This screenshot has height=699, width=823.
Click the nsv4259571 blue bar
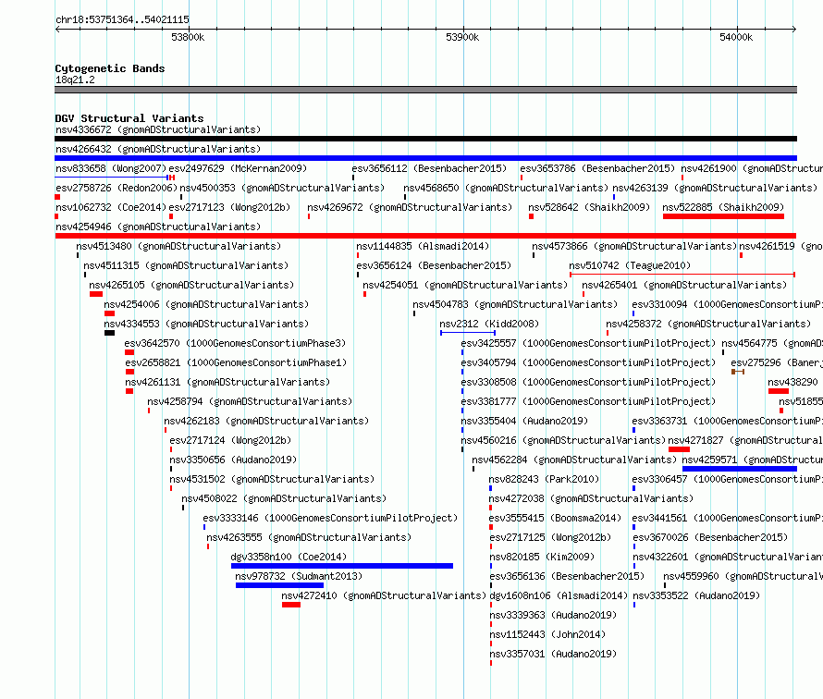click(740, 469)
